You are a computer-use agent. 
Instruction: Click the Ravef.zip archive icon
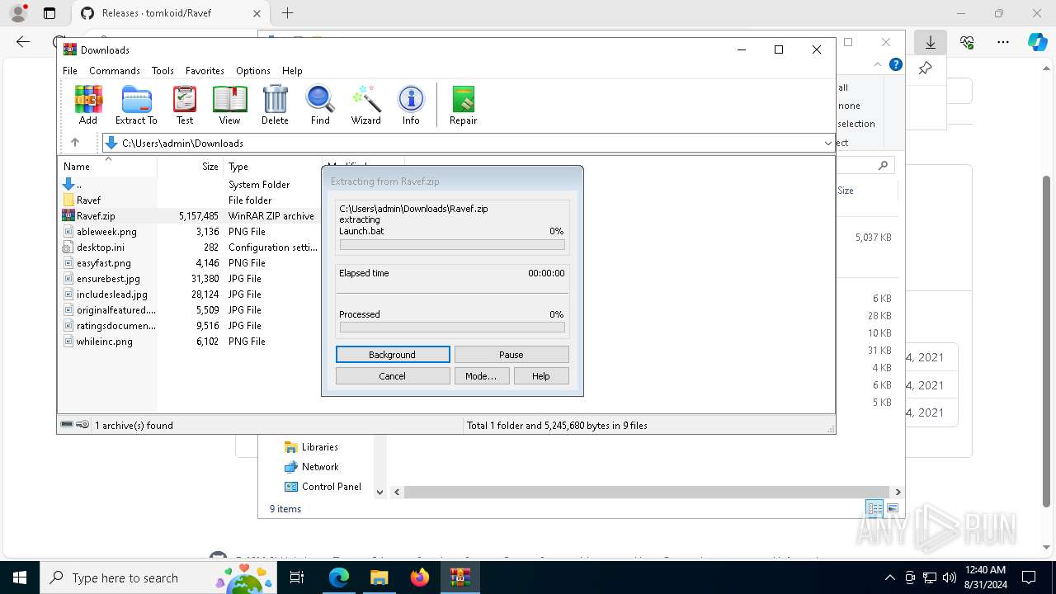click(68, 215)
